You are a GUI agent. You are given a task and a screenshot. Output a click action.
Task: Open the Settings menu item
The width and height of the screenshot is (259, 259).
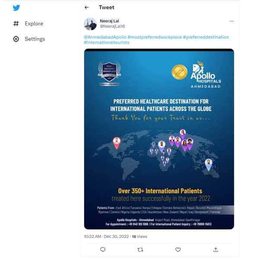[x=29, y=39]
